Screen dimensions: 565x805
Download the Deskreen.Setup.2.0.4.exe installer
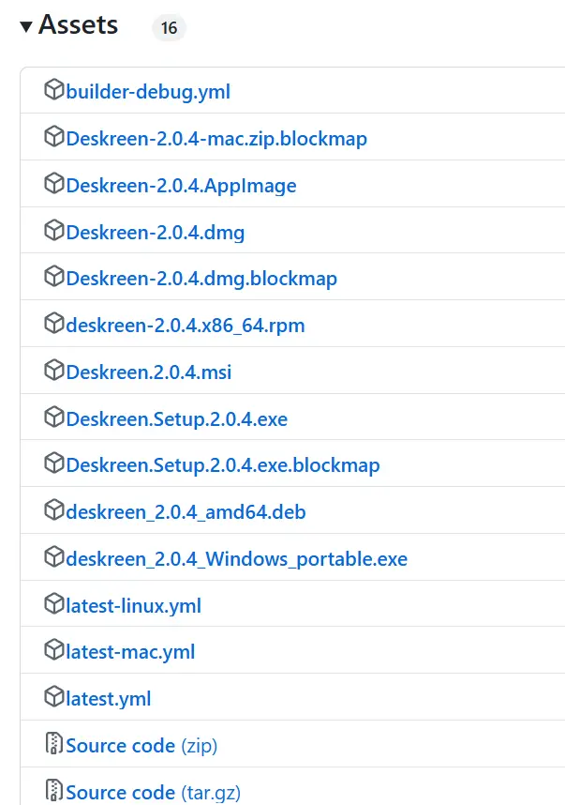(x=176, y=419)
